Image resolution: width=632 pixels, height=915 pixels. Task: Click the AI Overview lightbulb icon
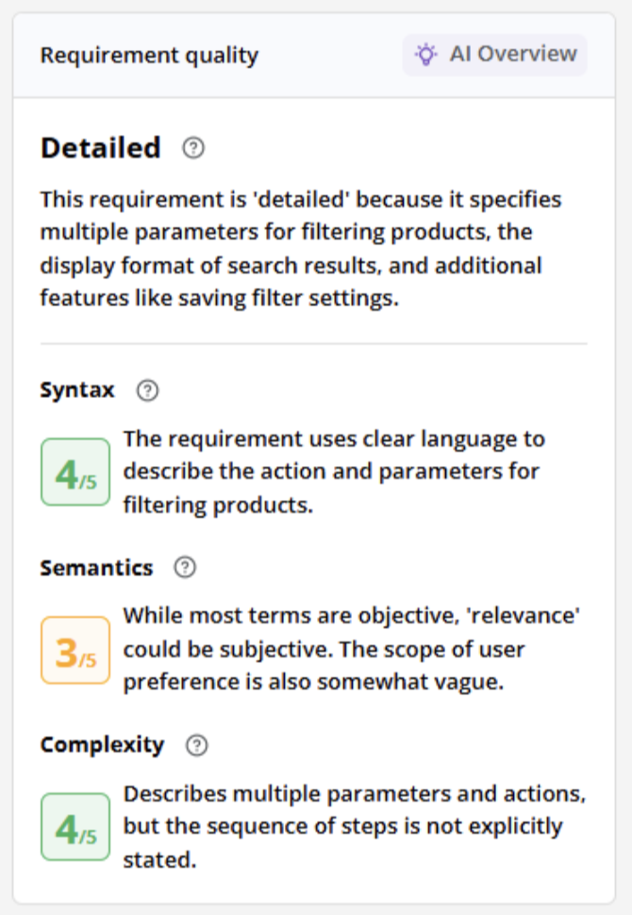point(426,54)
